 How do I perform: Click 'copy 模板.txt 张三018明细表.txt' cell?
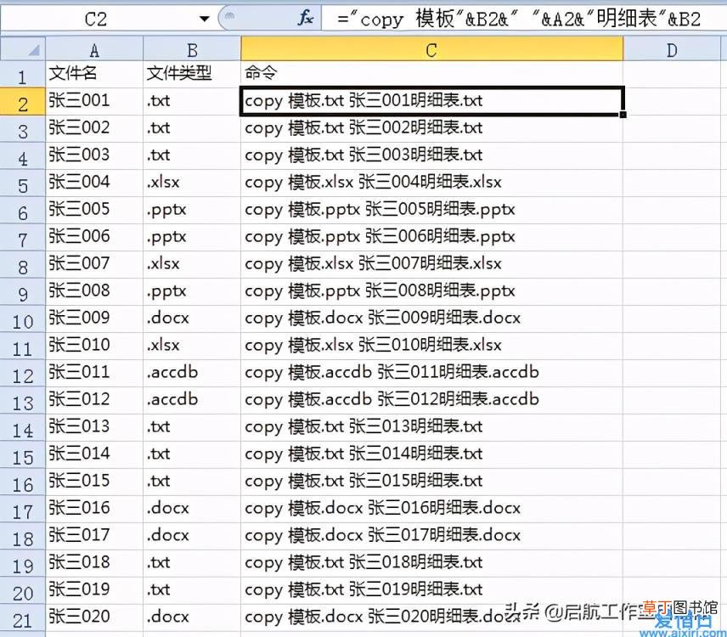click(431, 563)
